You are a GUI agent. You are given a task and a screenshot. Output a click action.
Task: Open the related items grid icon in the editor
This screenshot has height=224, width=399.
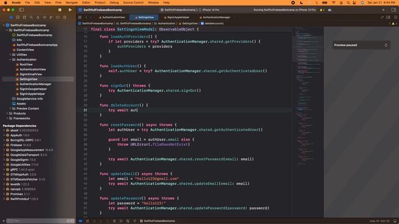click(x=80, y=17)
